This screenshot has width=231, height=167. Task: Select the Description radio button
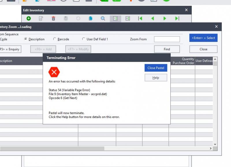(26, 39)
